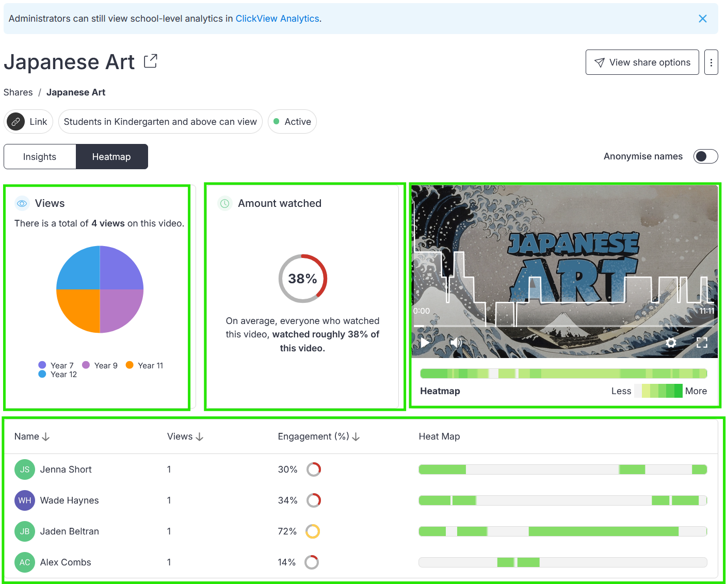Click the Heat Map column header
The image size is (726, 584).
coord(439,436)
